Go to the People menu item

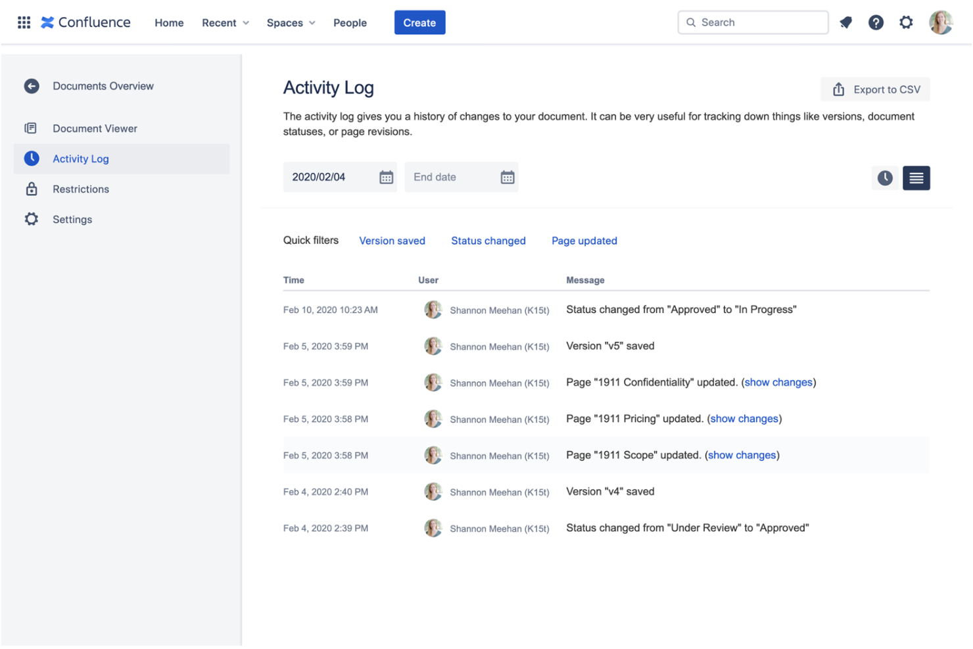point(350,22)
